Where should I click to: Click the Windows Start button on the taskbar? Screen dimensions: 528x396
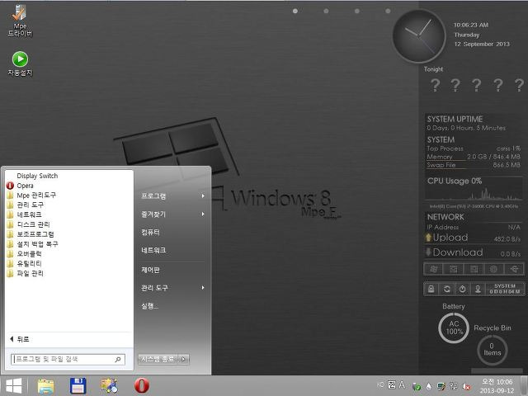coord(13,385)
